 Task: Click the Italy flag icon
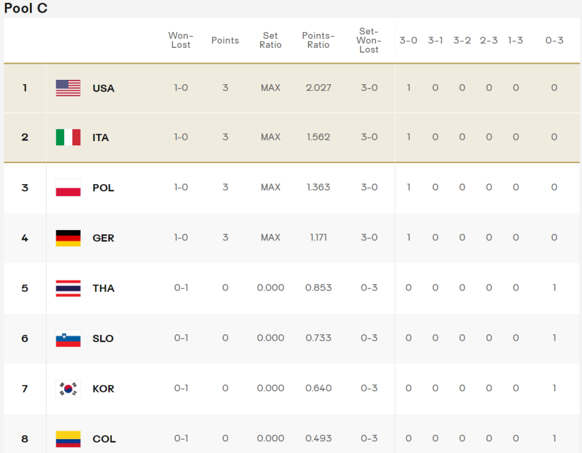pyautogui.click(x=68, y=137)
